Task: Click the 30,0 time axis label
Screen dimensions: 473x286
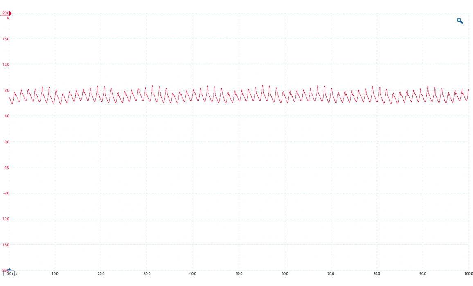Action: pyautogui.click(x=147, y=273)
